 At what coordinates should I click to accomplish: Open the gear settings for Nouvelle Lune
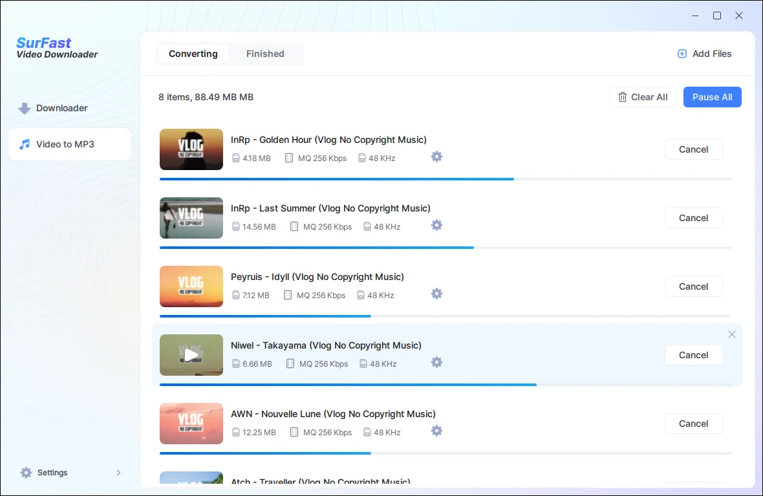pyautogui.click(x=436, y=431)
